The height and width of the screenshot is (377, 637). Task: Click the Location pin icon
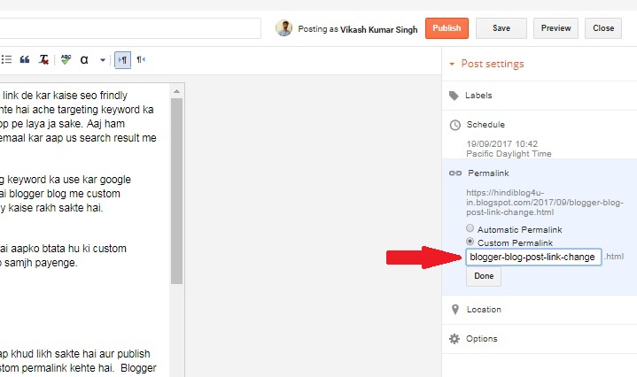(455, 310)
